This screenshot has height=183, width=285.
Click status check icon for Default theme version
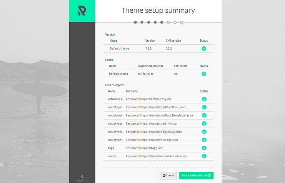pos(204,49)
